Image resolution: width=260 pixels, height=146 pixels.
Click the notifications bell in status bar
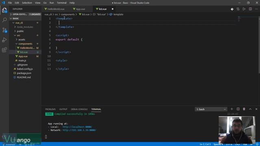(x=257, y=144)
